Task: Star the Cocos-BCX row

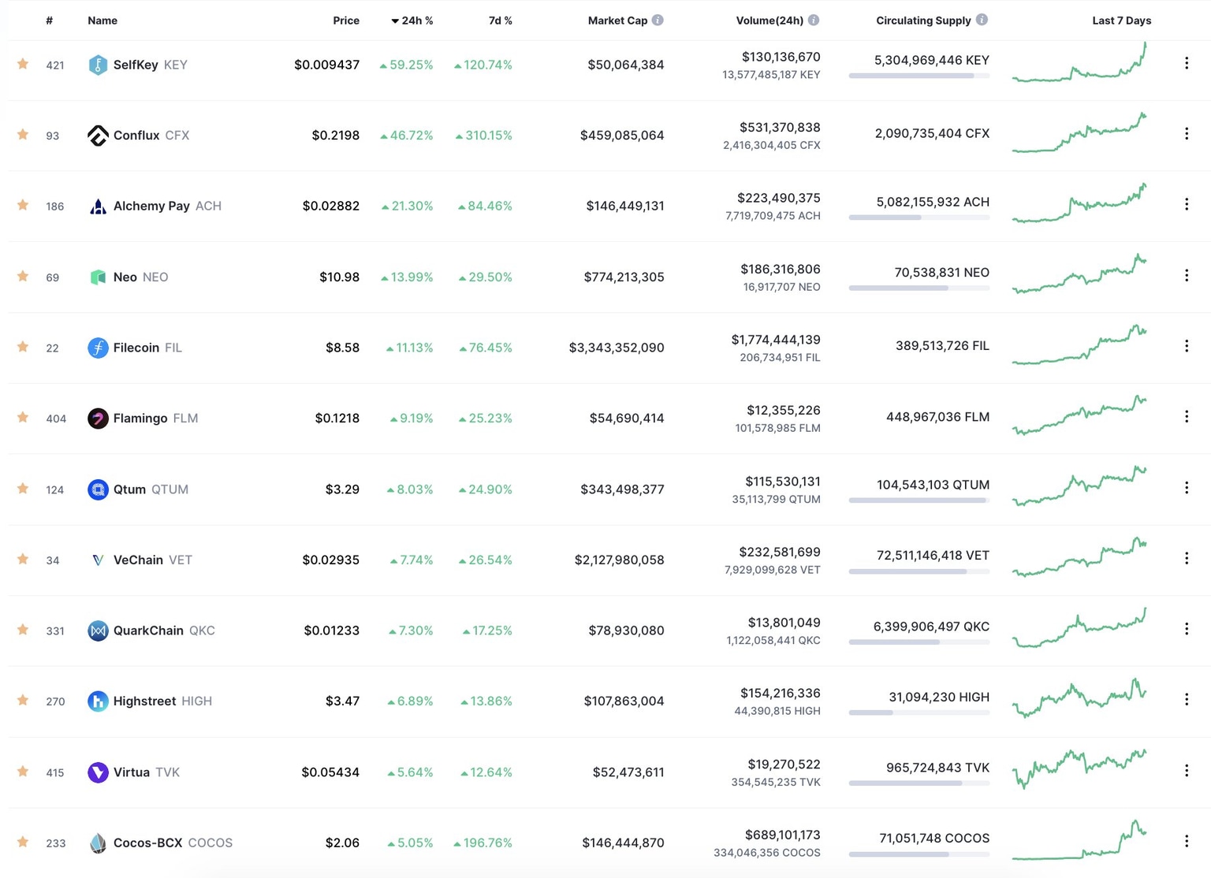Action: 23,843
